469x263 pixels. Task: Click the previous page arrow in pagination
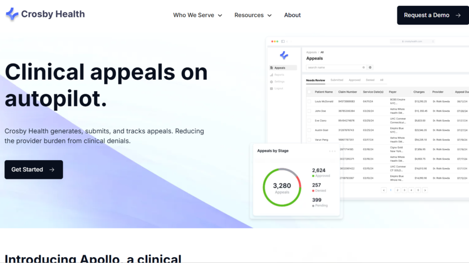384,190
